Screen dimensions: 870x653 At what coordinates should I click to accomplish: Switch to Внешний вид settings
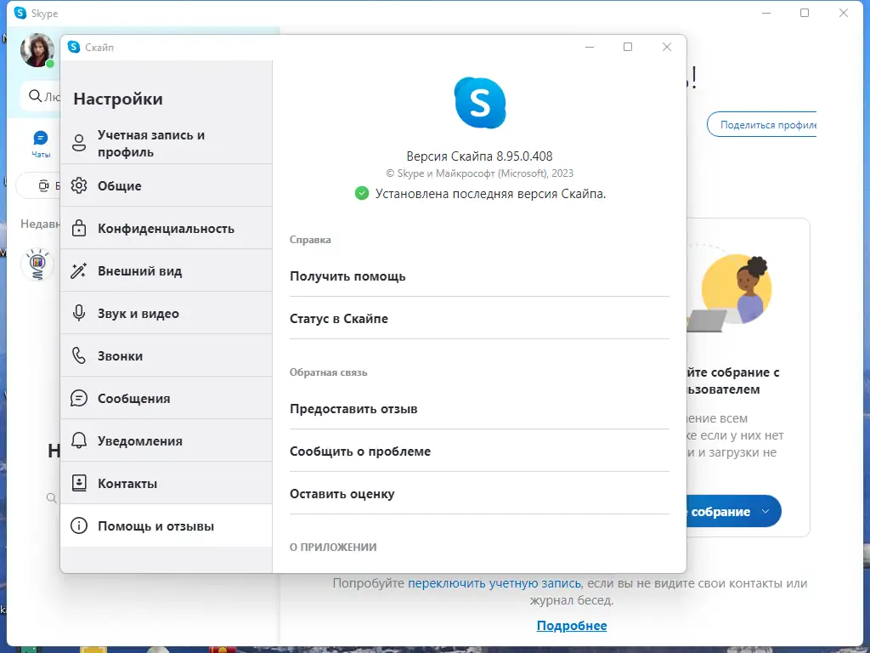(x=167, y=271)
